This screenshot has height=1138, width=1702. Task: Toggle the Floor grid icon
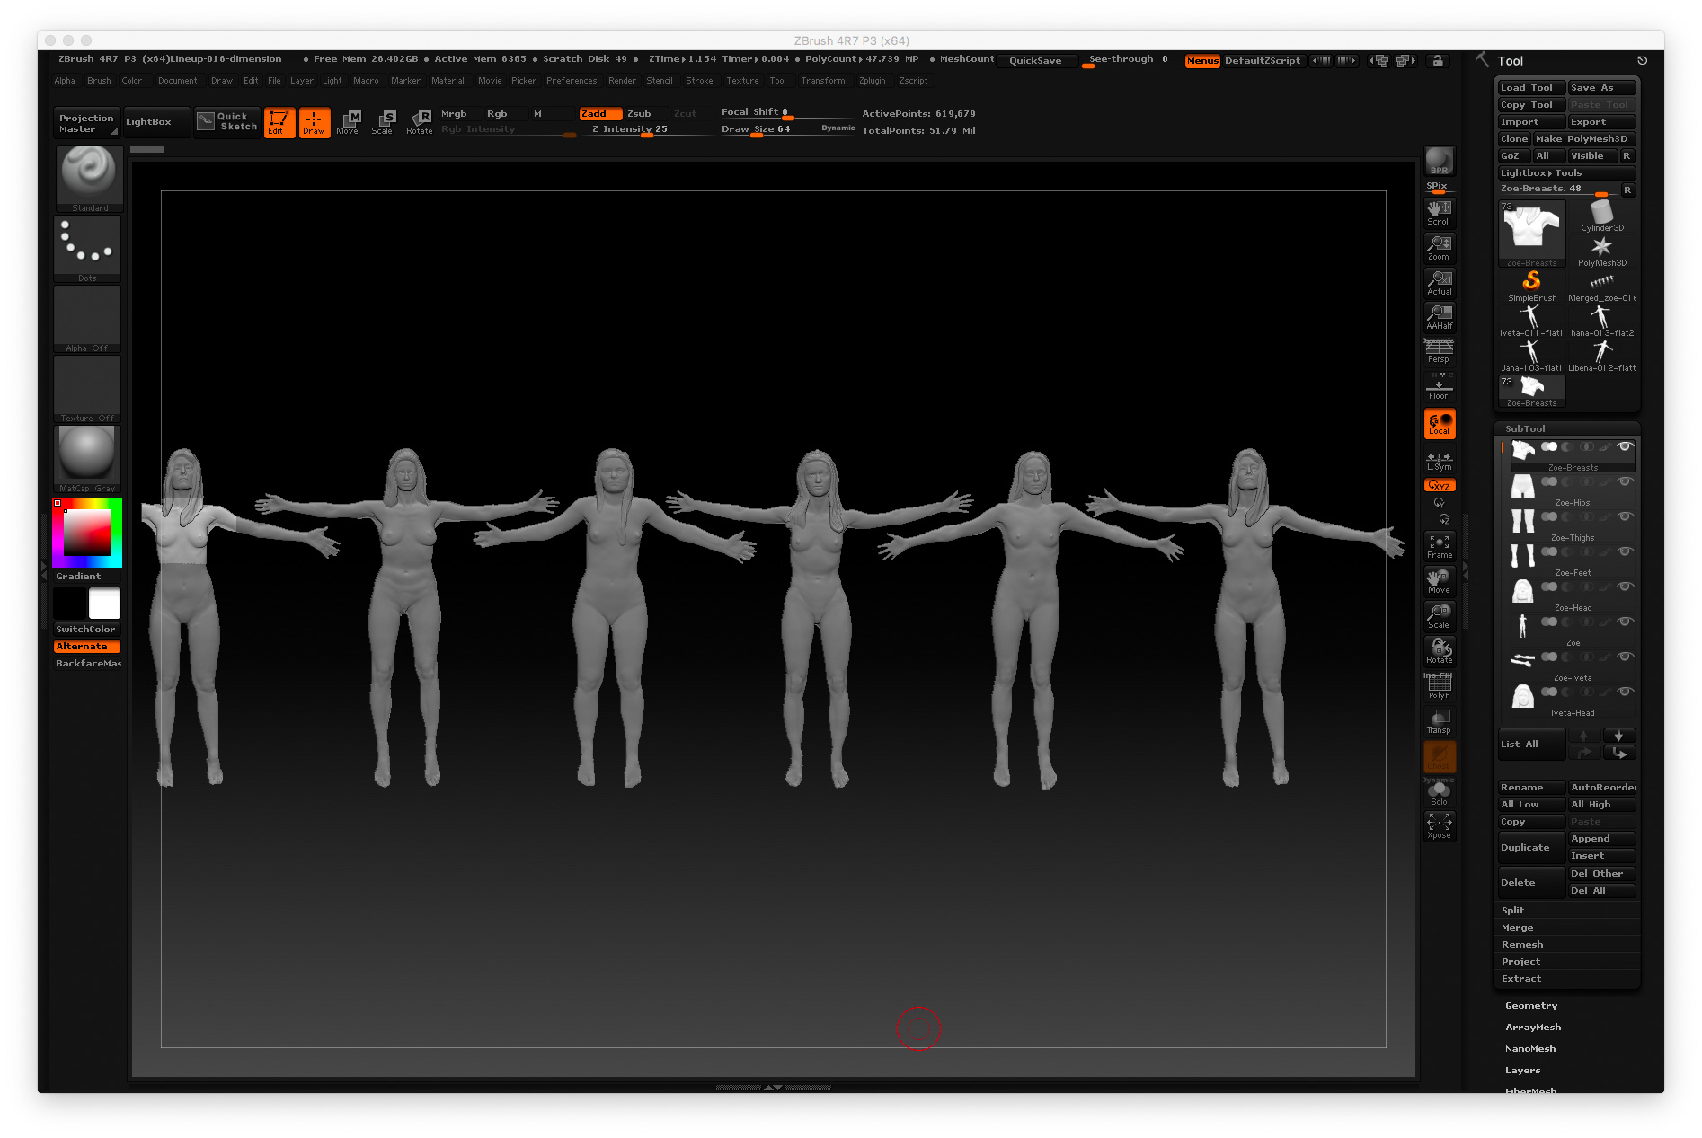click(1439, 388)
